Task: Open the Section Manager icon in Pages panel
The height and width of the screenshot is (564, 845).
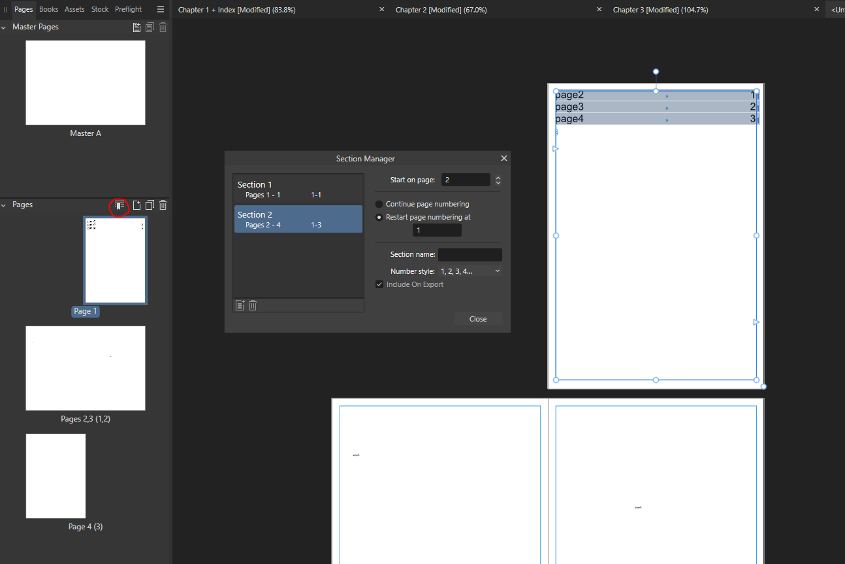Action: tap(119, 205)
